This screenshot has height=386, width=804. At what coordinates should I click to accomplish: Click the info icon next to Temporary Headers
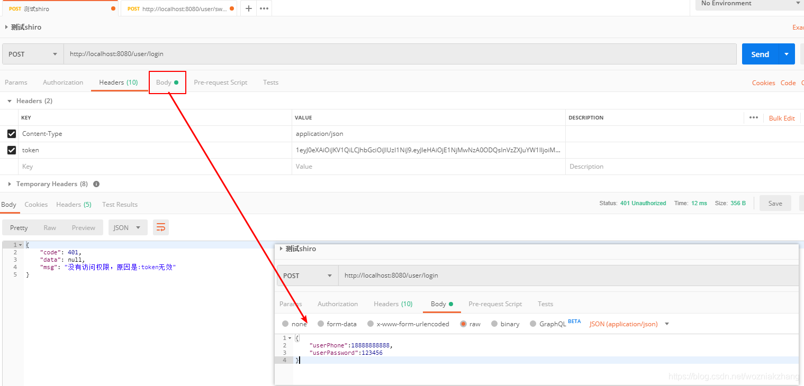[x=96, y=183]
